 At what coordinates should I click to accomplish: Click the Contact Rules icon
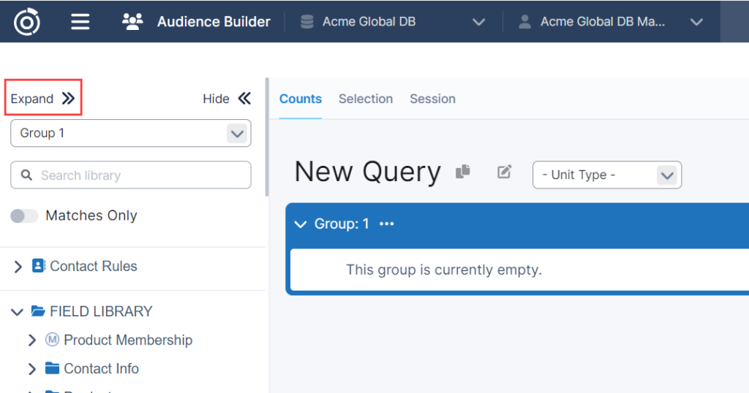[39, 266]
